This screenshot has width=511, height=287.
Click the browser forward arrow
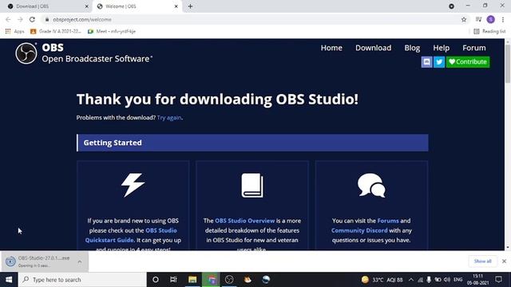20,19
